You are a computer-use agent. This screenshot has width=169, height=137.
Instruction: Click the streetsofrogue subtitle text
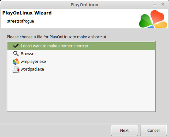(20, 21)
